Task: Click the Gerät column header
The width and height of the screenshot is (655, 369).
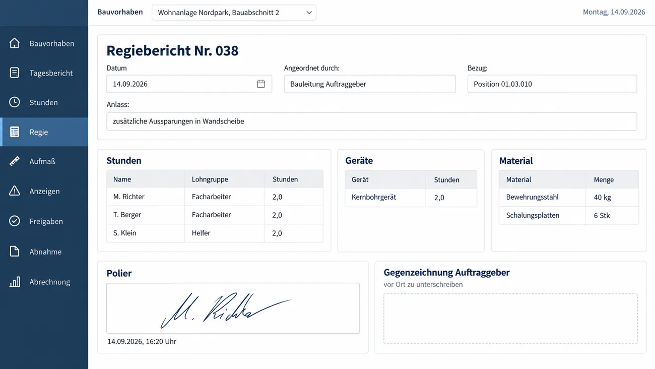Action: coord(385,179)
